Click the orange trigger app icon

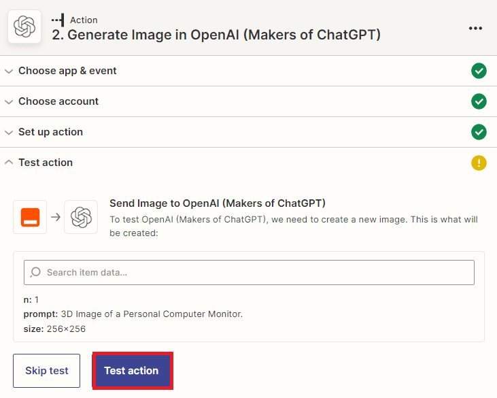point(31,217)
